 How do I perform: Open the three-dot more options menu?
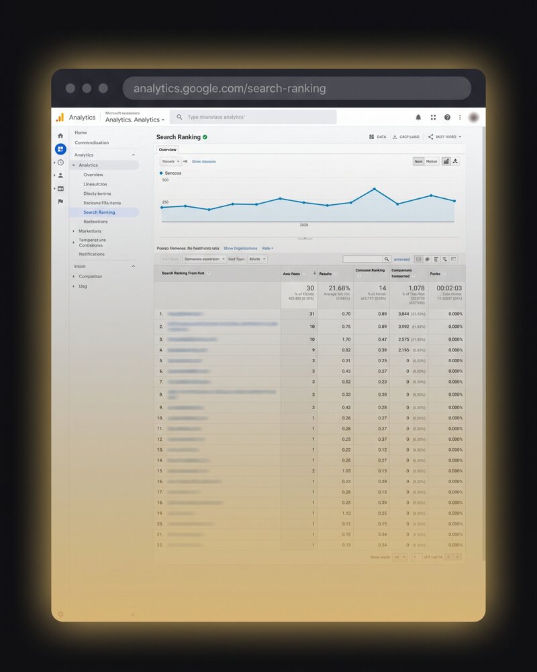click(460, 117)
